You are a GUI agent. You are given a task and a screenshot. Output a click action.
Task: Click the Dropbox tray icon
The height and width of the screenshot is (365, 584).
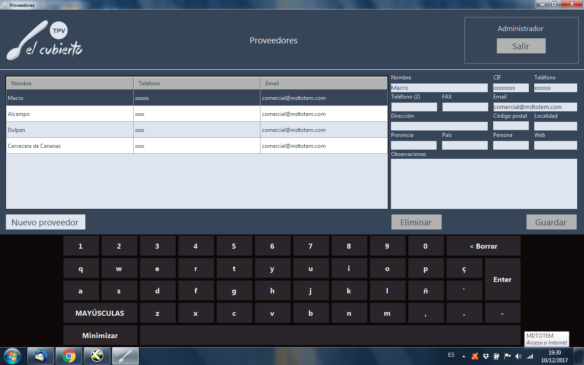pyautogui.click(x=486, y=356)
